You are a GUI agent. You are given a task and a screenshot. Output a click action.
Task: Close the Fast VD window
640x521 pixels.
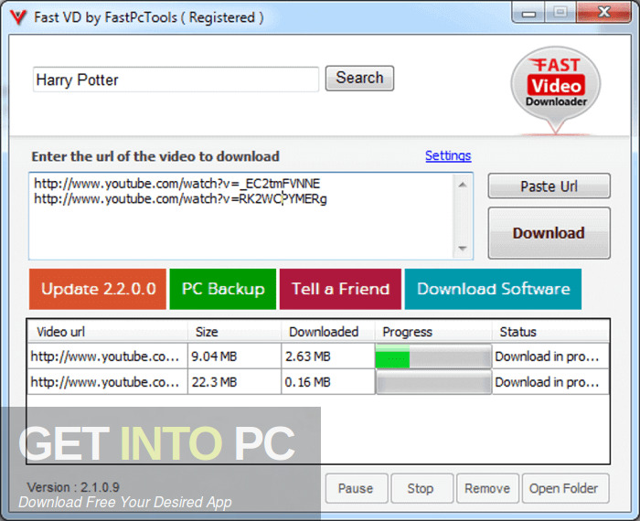[603, 13]
